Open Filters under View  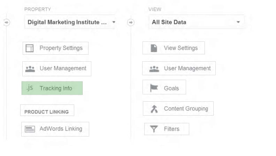167,129
